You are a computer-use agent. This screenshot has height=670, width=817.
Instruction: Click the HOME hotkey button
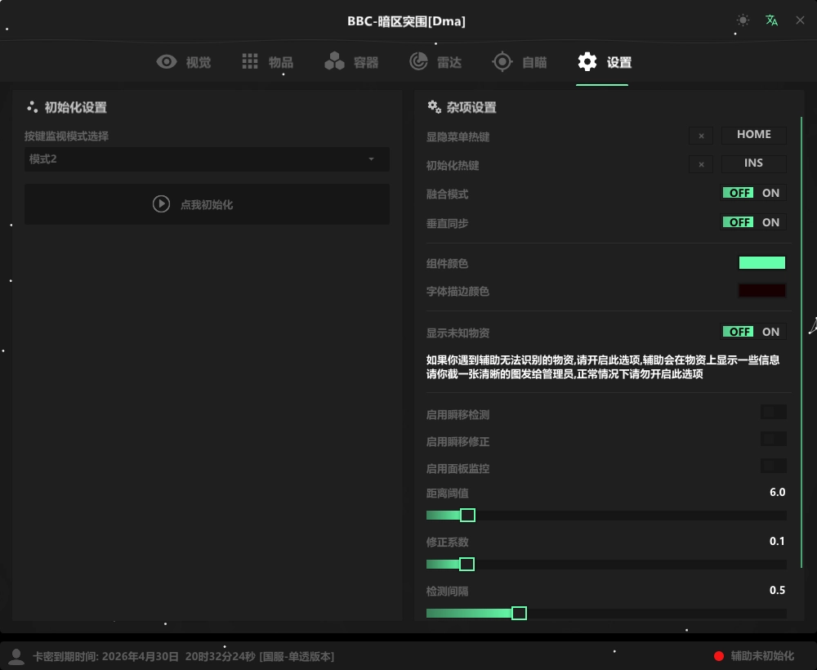pyautogui.click(x=753, y=135)
